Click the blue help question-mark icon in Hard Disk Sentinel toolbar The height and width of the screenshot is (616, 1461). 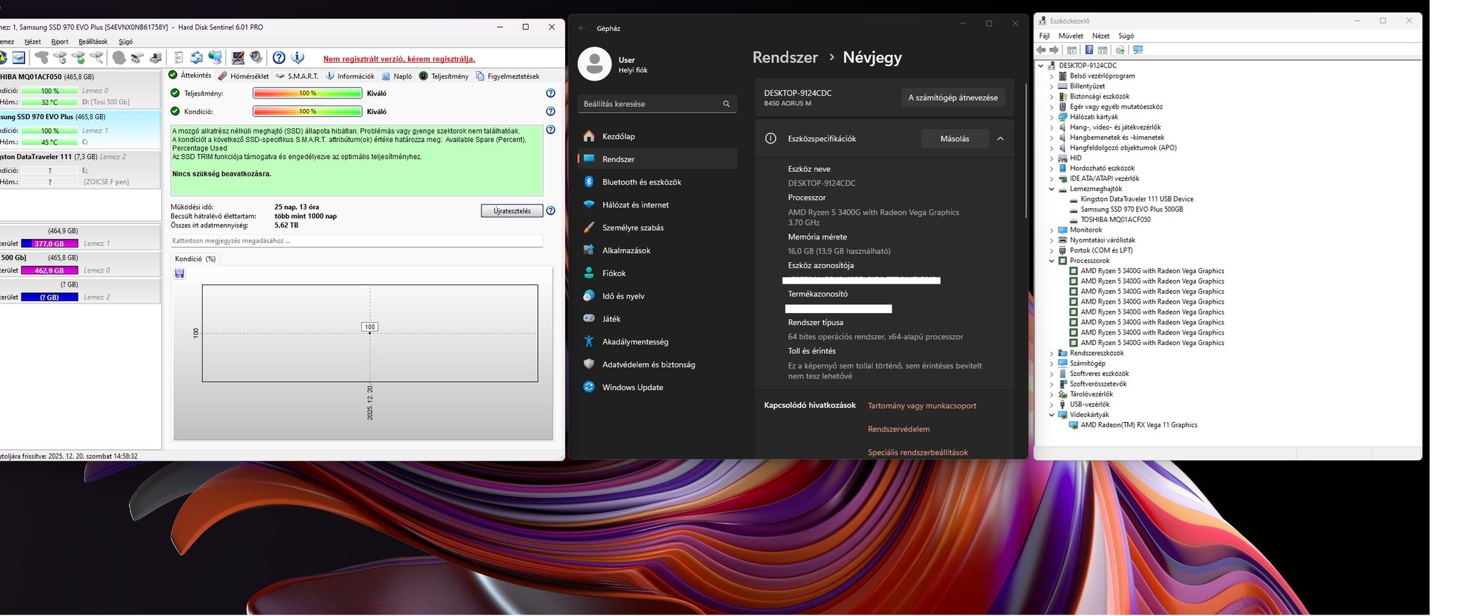[x=279, y=58]
